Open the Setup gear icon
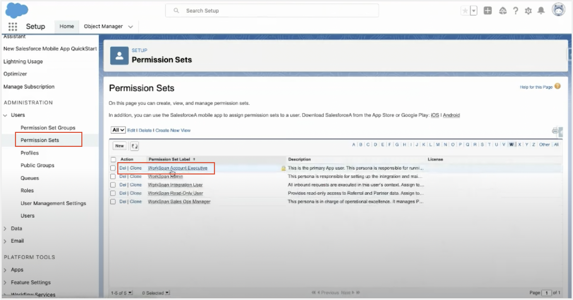573x300 pixels. (x=528, y=11)
